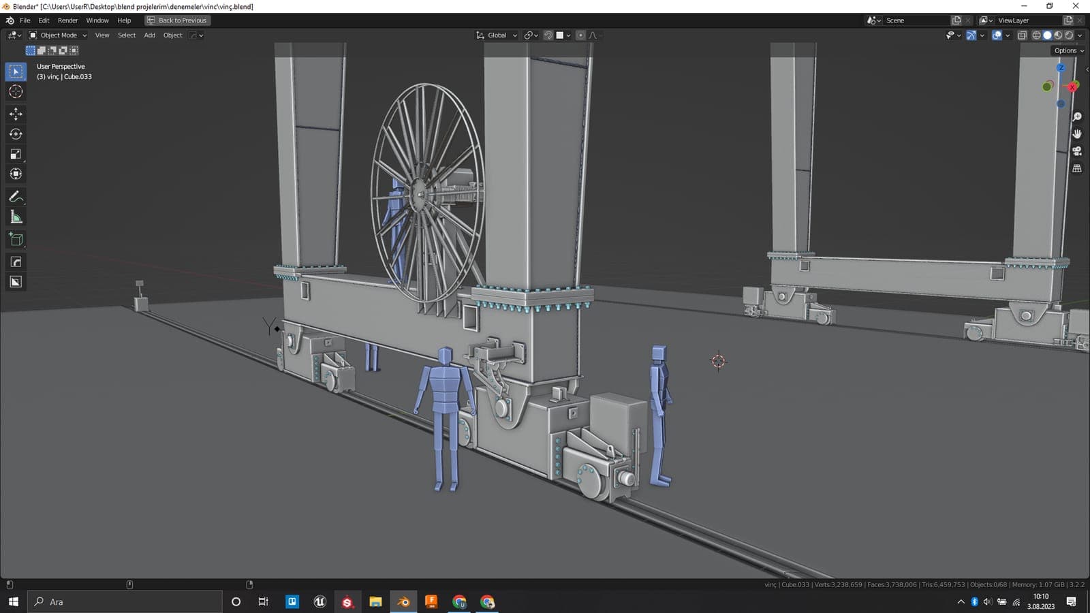Open the transform orientation Global dropdown
This screenshot has width=1090, height=613.
pyautogui.click(x=496, y=35)
